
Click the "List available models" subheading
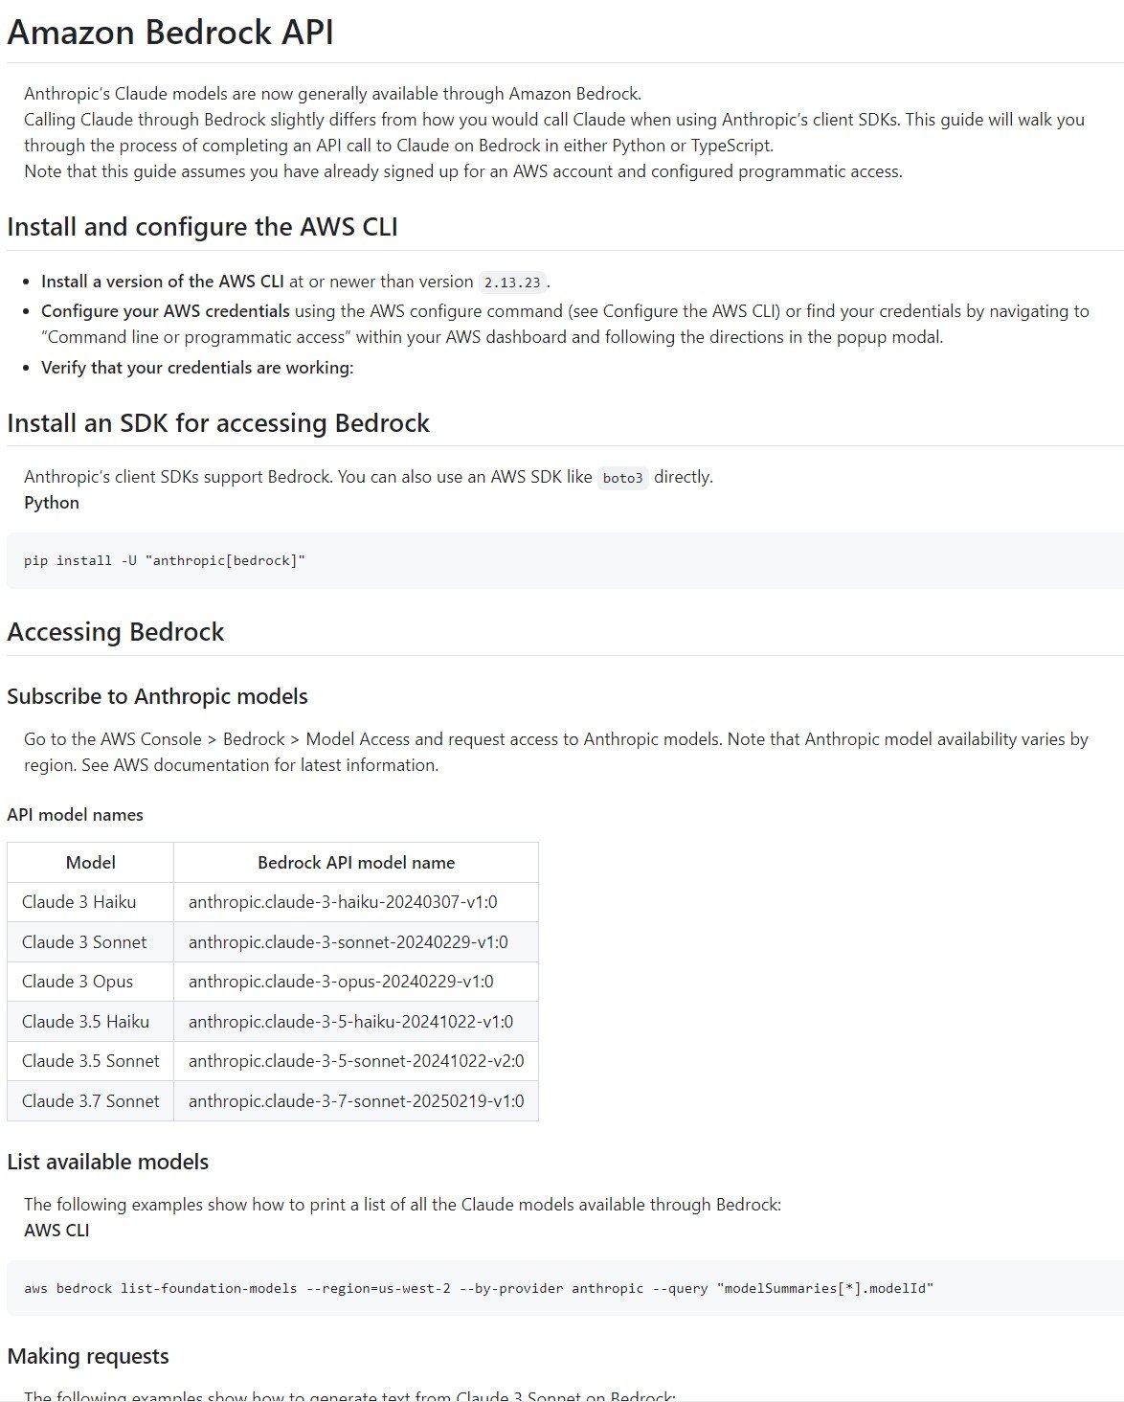point(108,1162)
